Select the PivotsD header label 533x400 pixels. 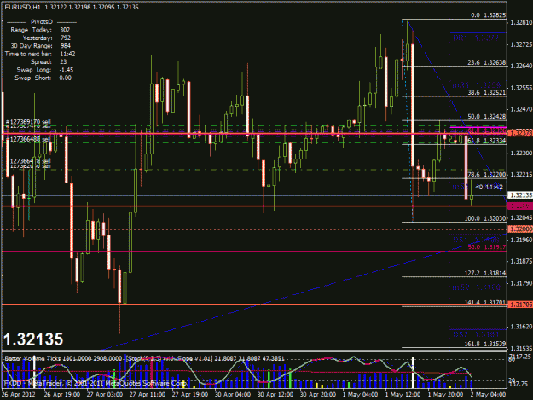(x=42, y=22)
